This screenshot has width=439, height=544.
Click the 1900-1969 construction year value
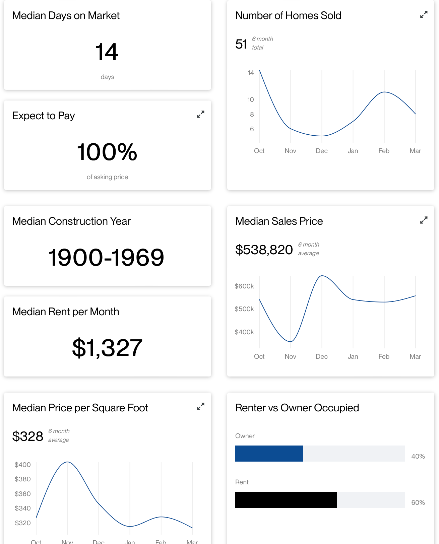point(106,257)
